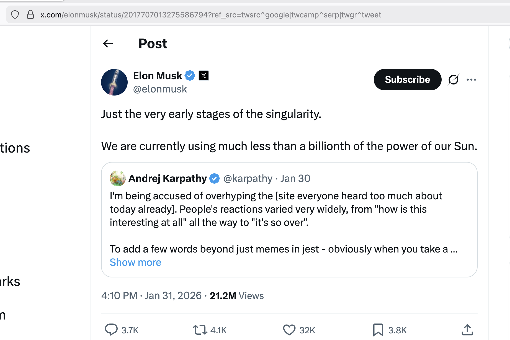Click the X affiliate badge next to Elon Musk
510x340 pixels.
pyautogui.click(x=204, y=76)
